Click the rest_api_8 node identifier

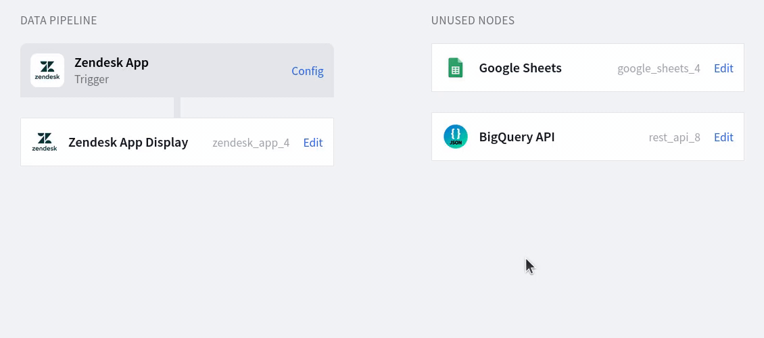point(674,137)
